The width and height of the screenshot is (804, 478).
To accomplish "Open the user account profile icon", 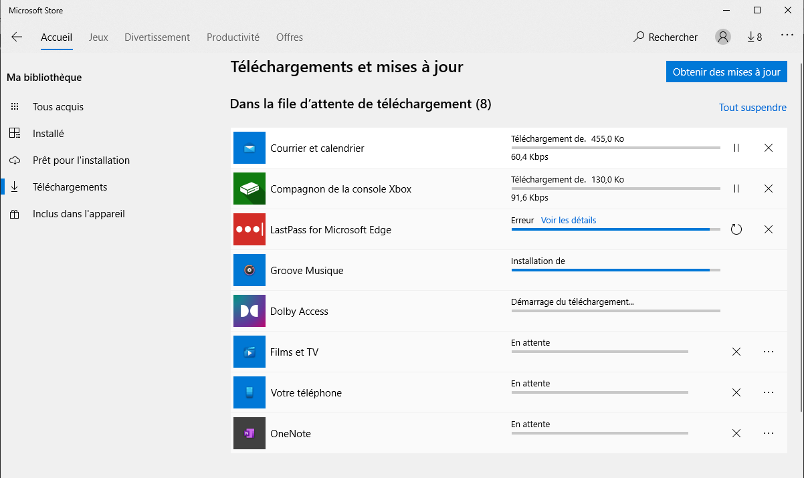I will [722, 37].
